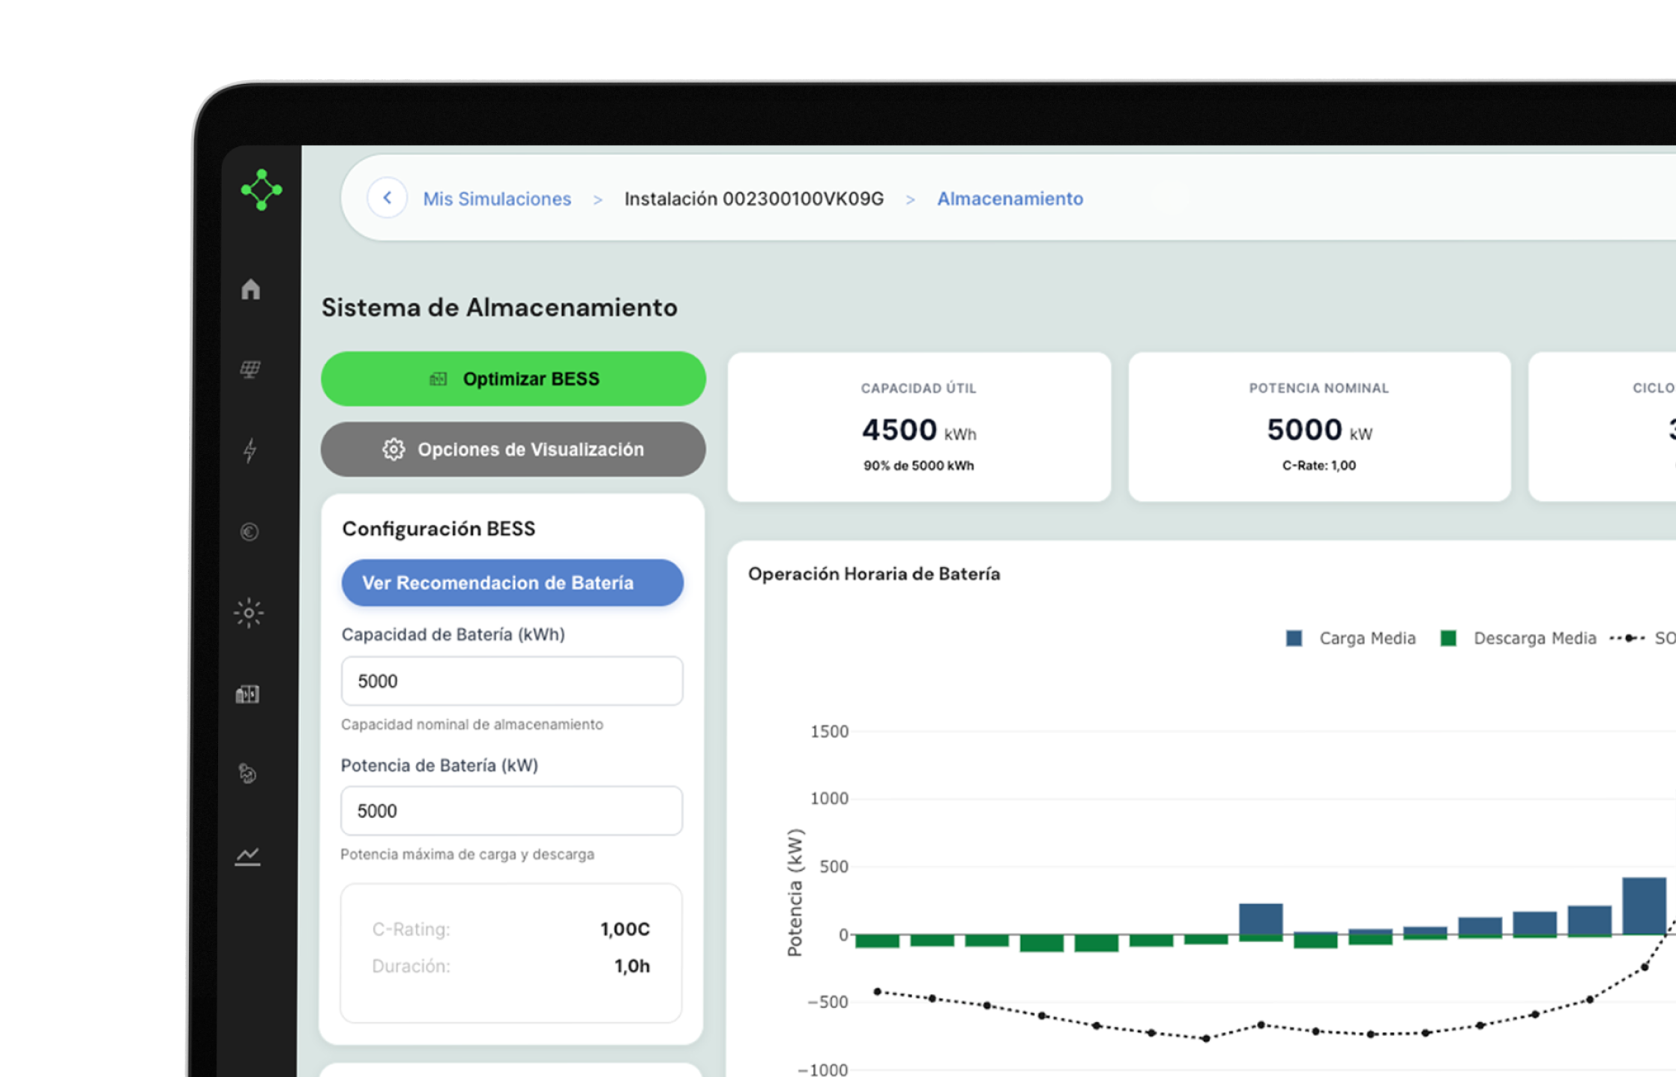Viewport: 1676px width, 1077px height.
Task: Toggle dotted SOC line legend marker
Action: pos(1627,638)
